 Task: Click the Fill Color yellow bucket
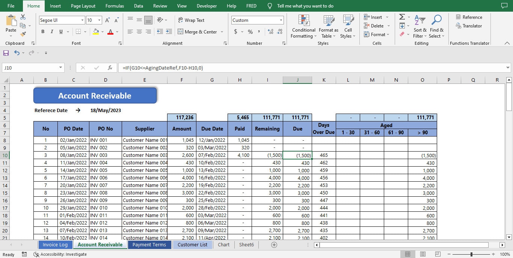pyautogui.click(x=96, y=32)
